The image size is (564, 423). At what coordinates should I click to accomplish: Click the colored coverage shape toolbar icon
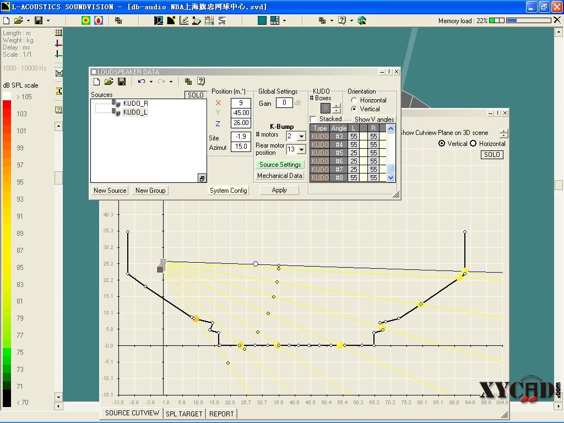coord(197,20)
